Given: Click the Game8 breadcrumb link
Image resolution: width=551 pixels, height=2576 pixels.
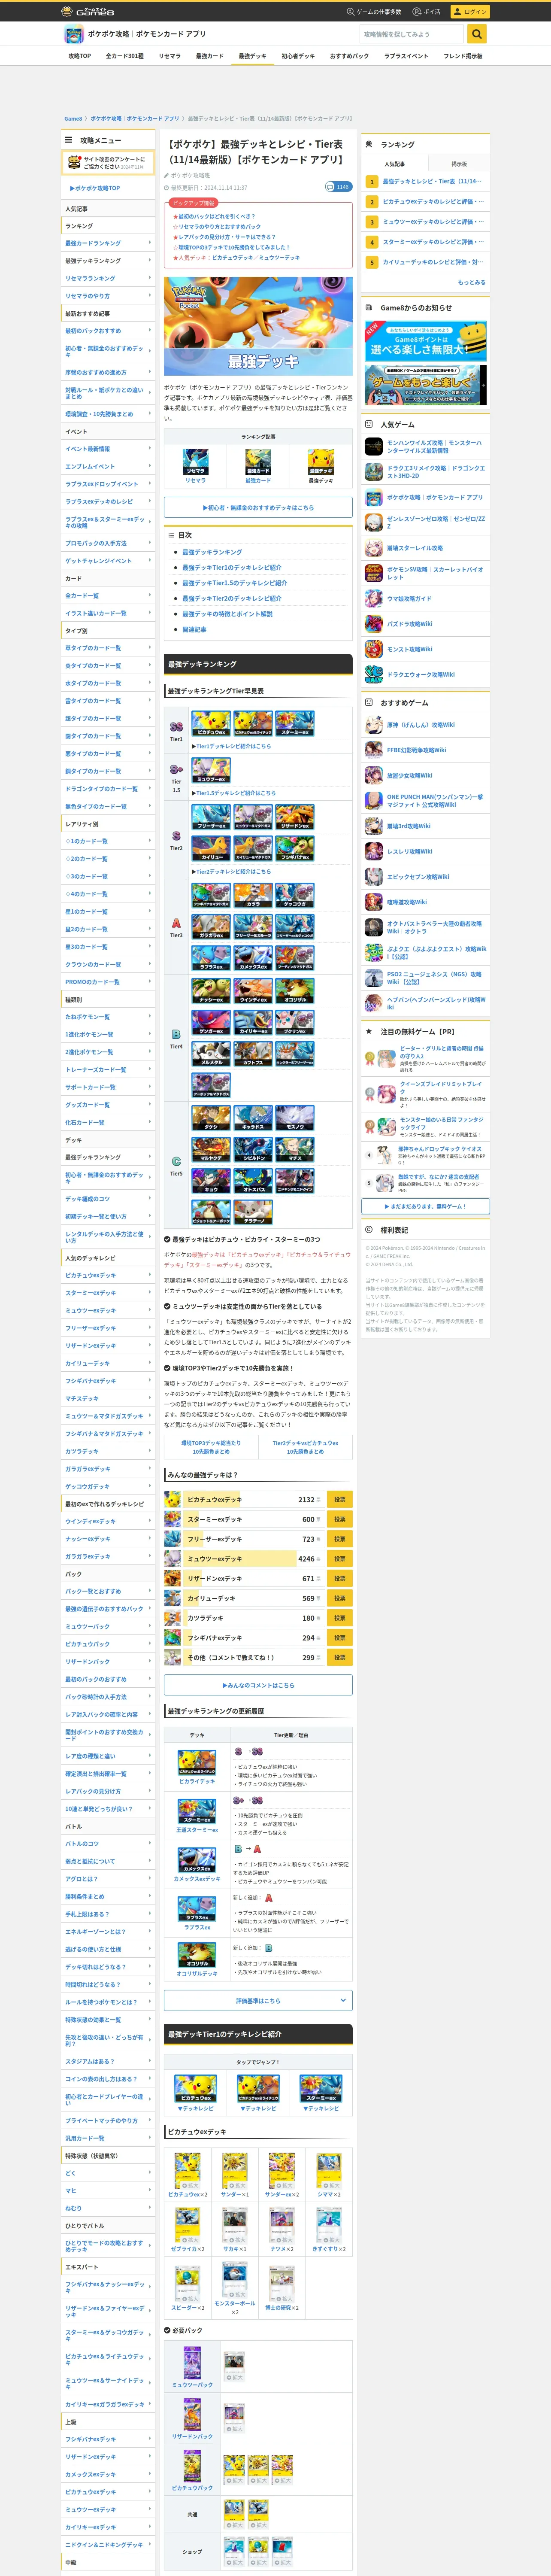Looking at the screenshot, I should click(x=73, y=118).
